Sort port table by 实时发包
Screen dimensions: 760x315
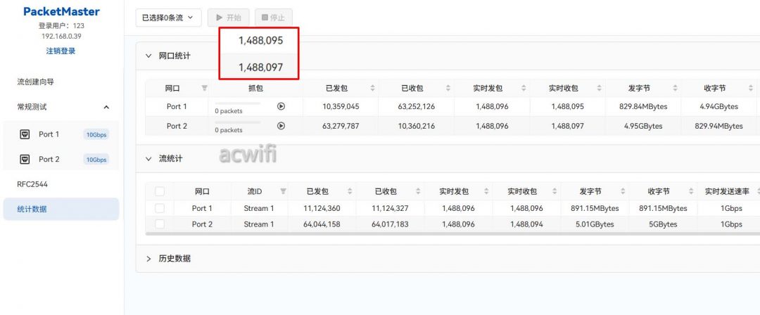tap(524, 88)
